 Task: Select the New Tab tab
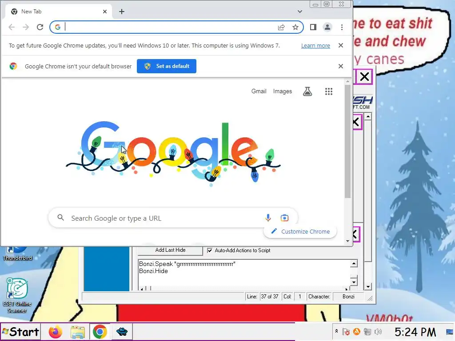coord(59,12)
